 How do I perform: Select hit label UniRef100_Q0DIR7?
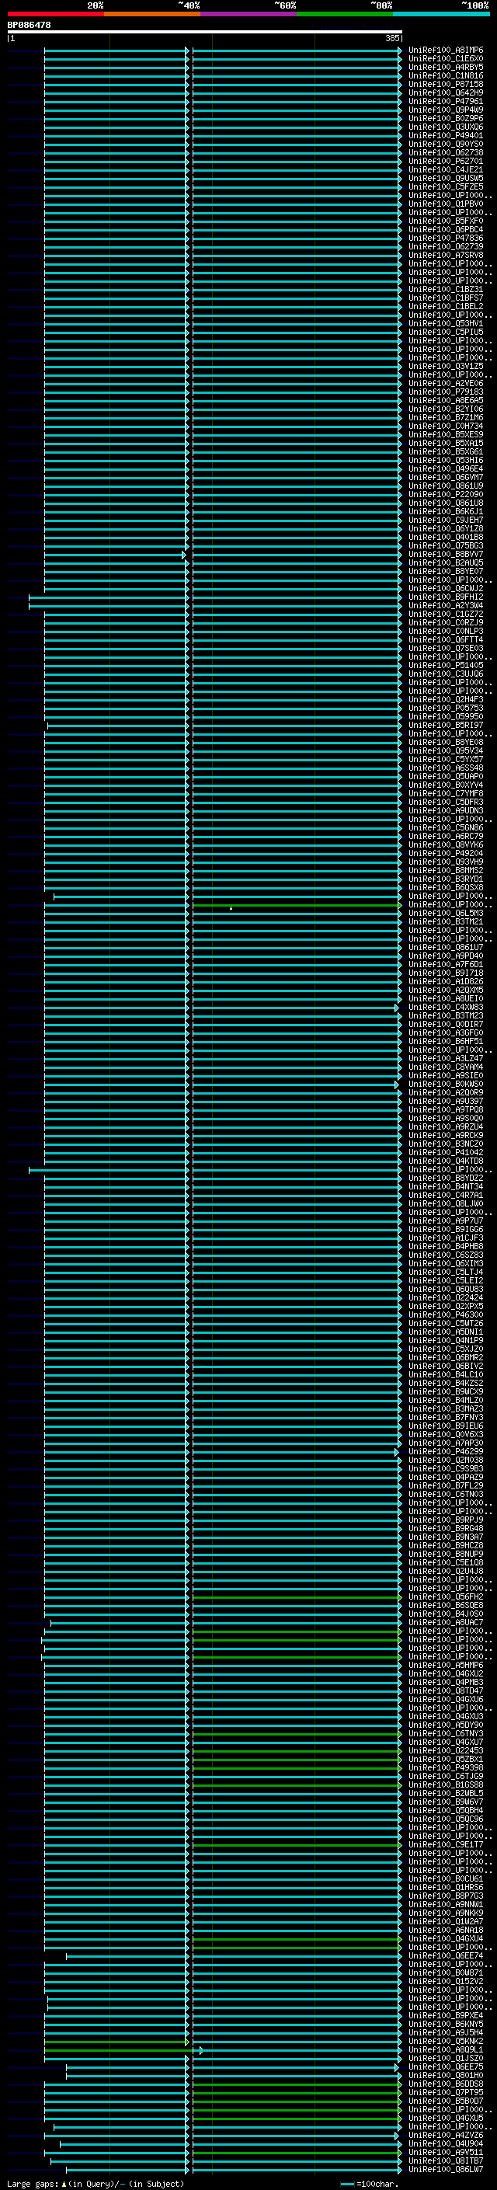click(x=446, y=1025)
